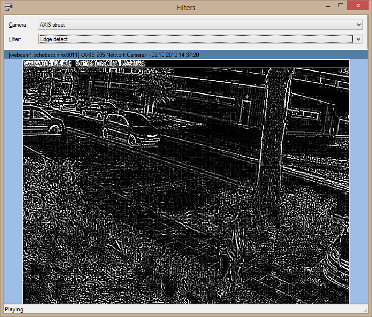
Task: Click the "Filters" window title text
Action: click(186, 7)
